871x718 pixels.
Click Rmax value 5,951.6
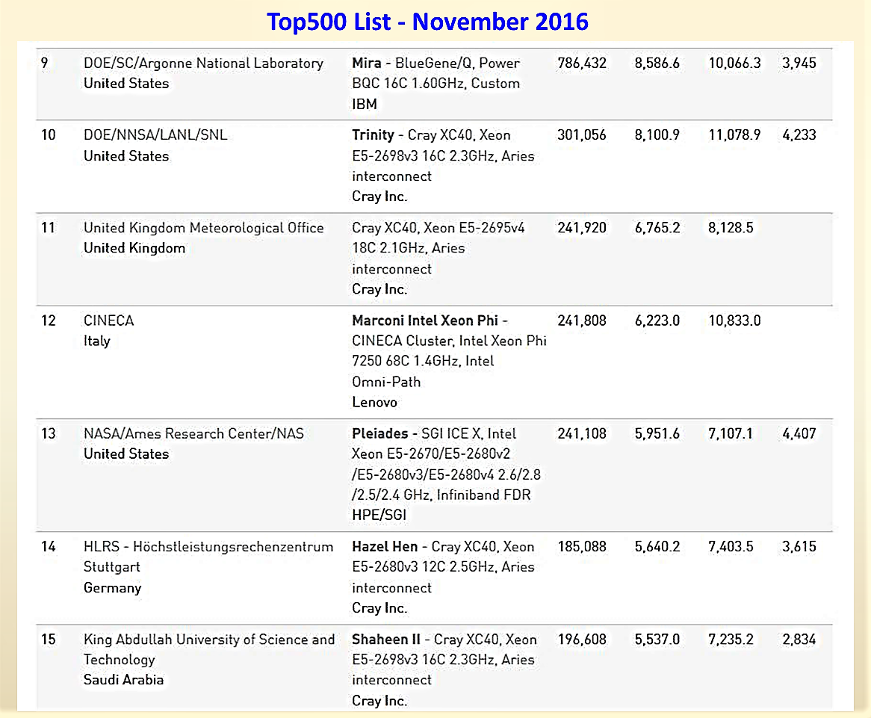point(657,433)
